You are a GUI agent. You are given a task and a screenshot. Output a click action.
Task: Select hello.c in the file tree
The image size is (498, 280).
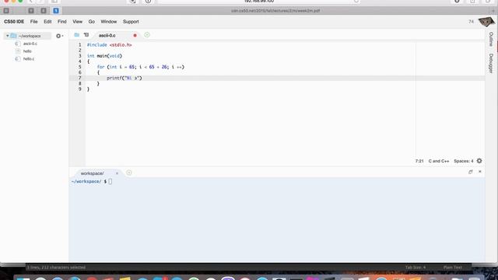[x=29, y=59]
